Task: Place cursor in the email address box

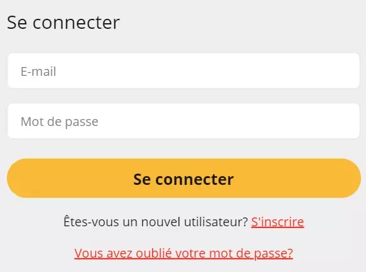Action: pos(184,71)
